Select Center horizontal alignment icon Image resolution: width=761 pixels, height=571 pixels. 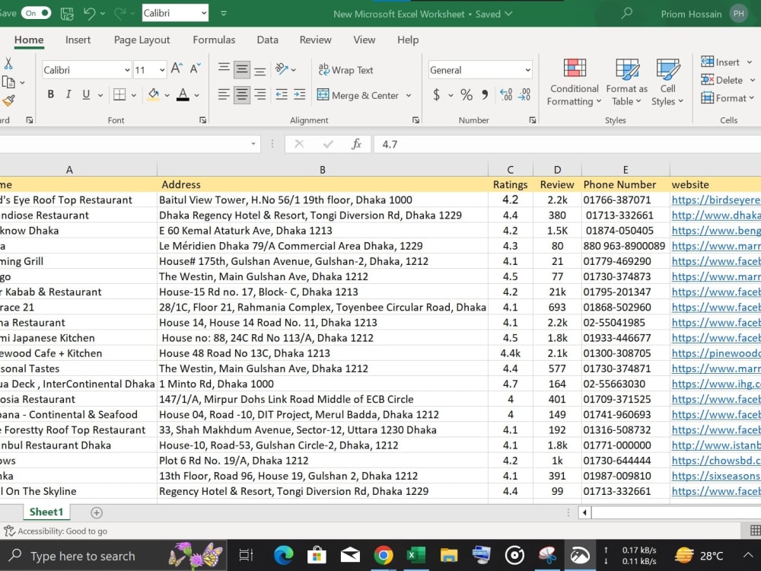(242, 94)
